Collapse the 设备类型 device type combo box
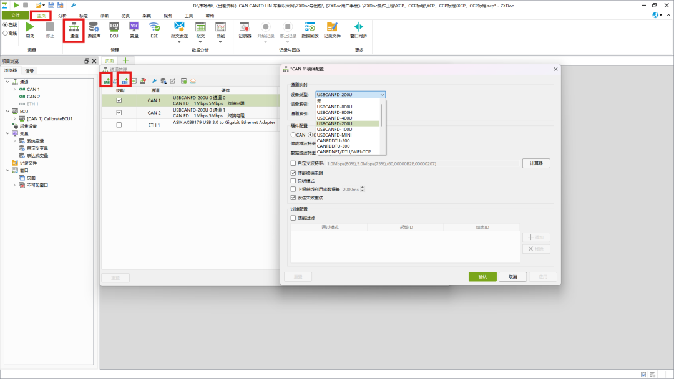 point(382,95)
